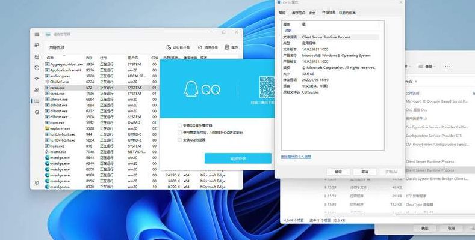This screenshot has width=475, height=240.
Task: Click the msdtc.exe process icon
Action: click(x=47, y=152)
